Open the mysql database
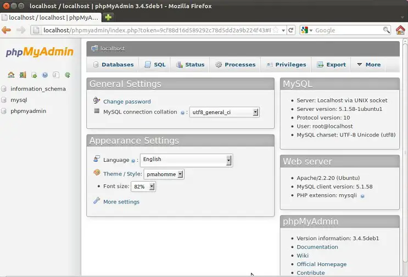This screenshot has height=277, width=408. pyautogui.click(x=19, y=100)
